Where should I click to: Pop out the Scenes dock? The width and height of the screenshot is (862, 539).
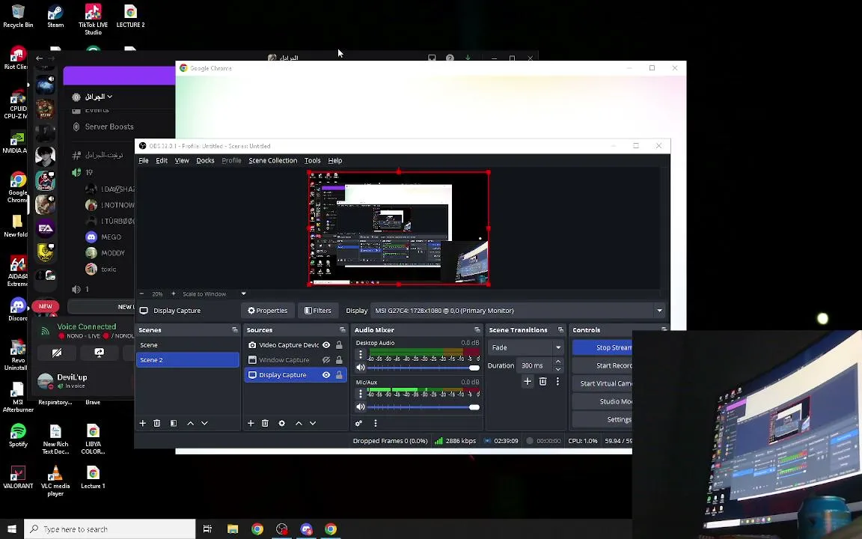point(235,330)
